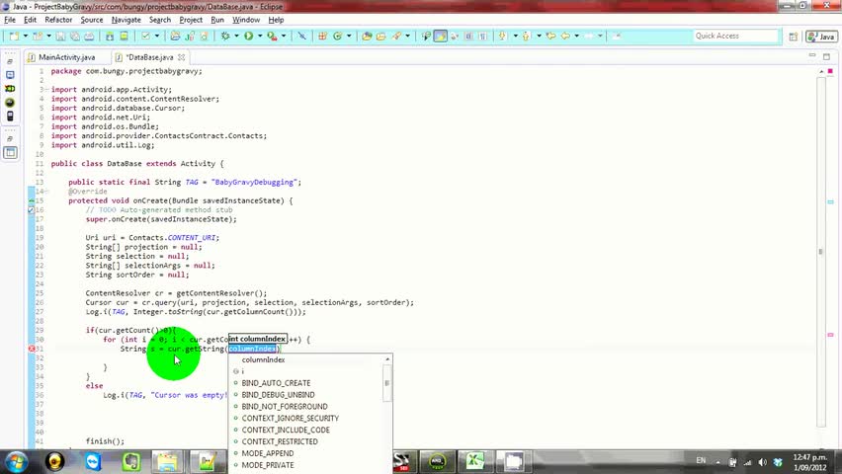Click the Open Task toolbar icon
The width and height of the screenshot is (842, 474).
(381, 36)
